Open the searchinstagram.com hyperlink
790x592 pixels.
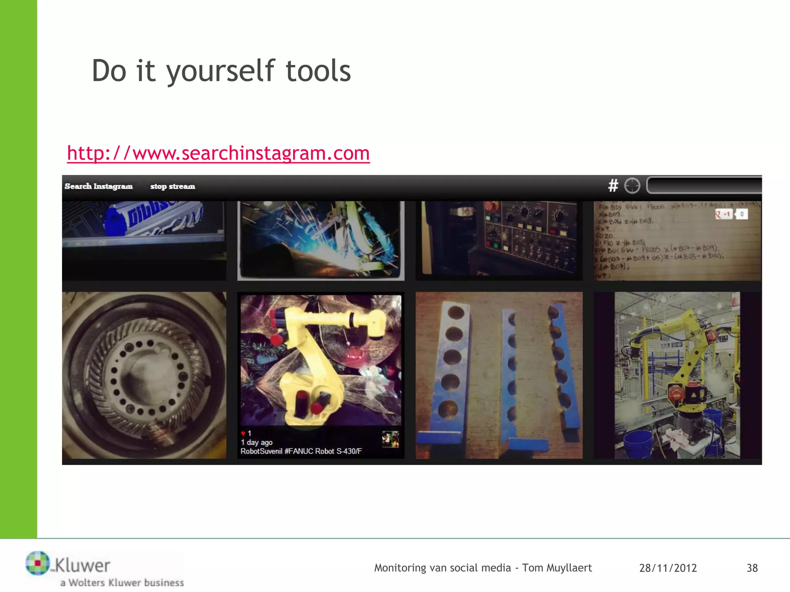tap(218, 153)
